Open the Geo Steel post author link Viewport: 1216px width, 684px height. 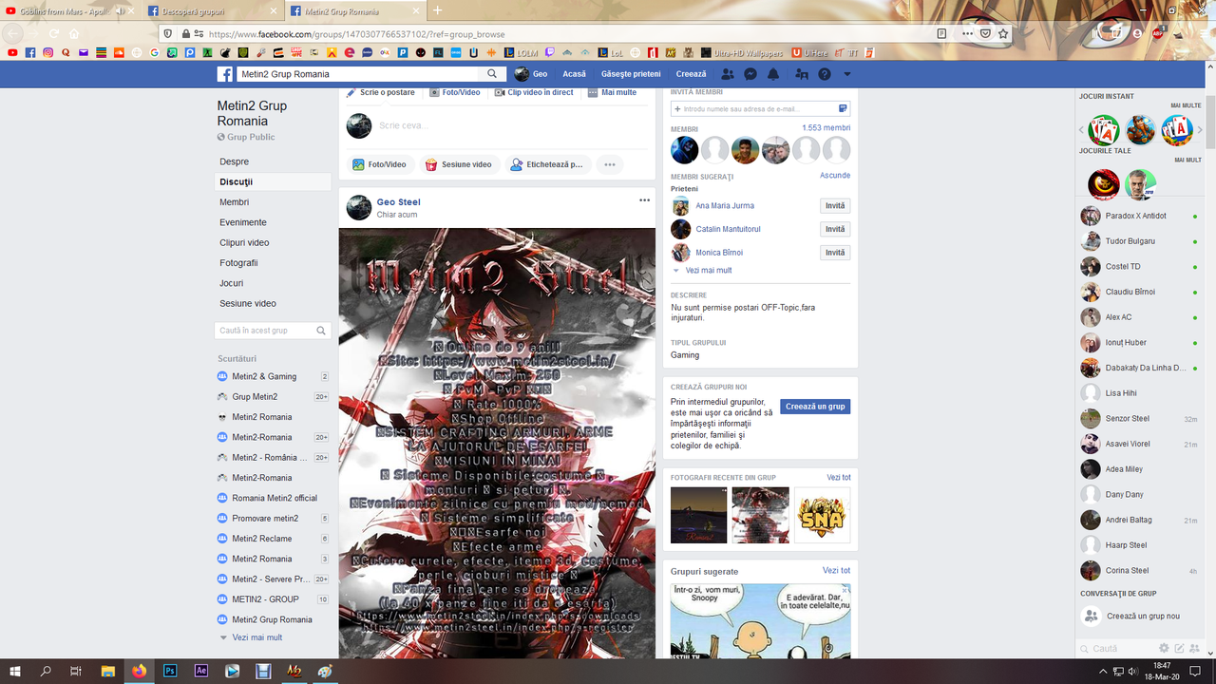tap(398, 202)
